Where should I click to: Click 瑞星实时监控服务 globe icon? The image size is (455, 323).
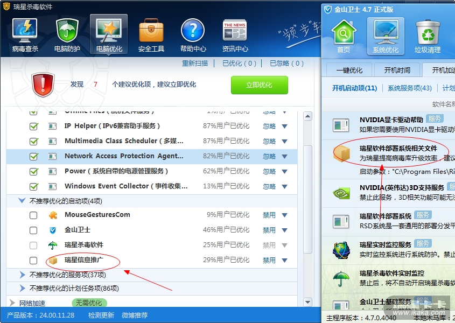coord(341,250)
